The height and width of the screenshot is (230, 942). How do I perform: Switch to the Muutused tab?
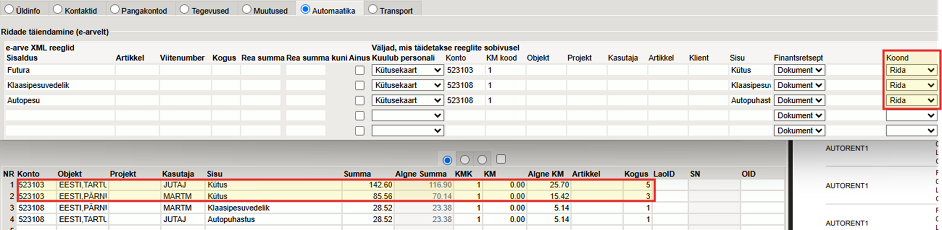coord(247,10)
